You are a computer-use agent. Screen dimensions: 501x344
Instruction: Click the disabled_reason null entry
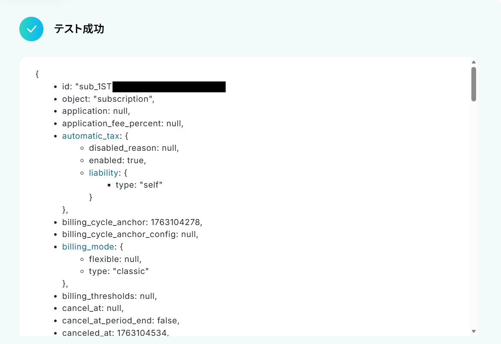134,148
